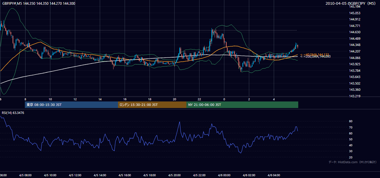Click the 4/5 16:00 time axis label
The image size is (380, 178).
pyautogui.click(x=125, y=175)
